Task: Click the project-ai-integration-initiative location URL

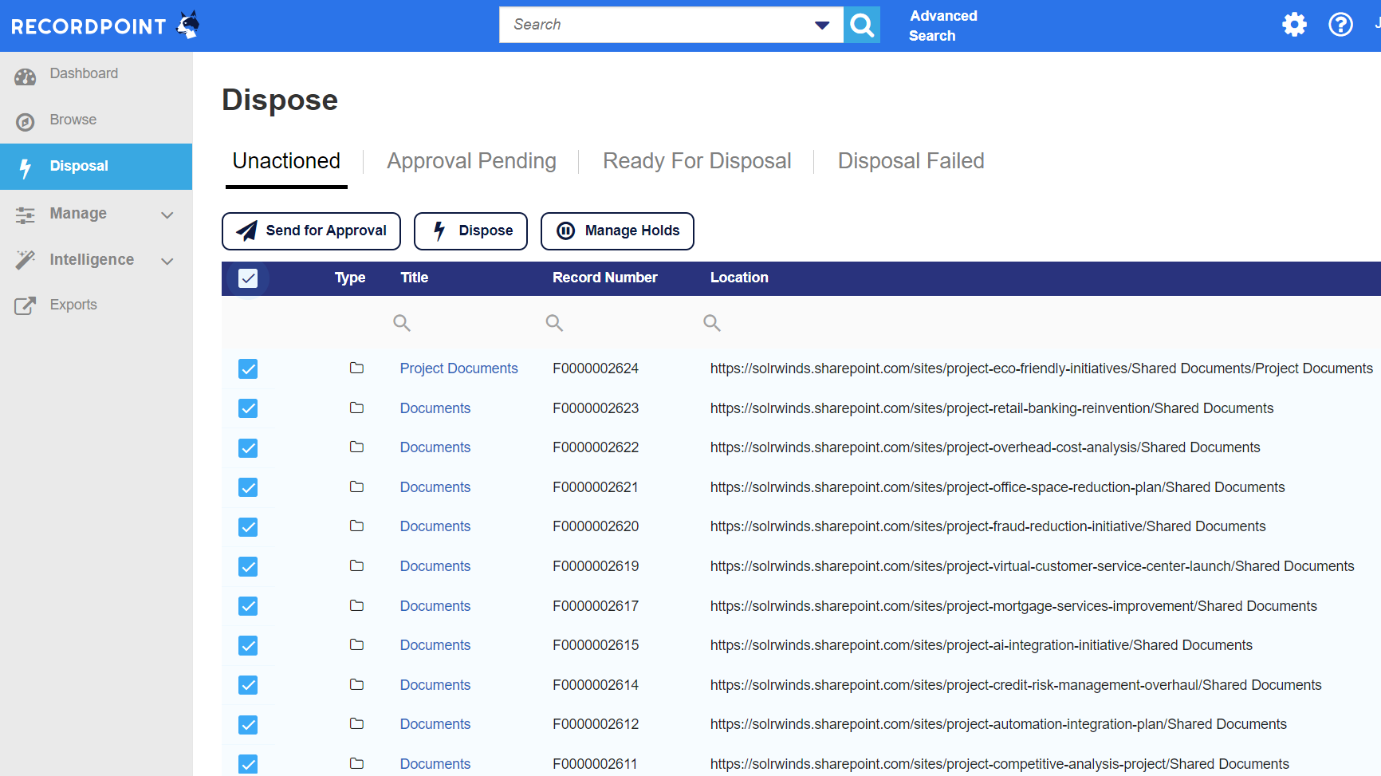Action: tap(981, 645)
